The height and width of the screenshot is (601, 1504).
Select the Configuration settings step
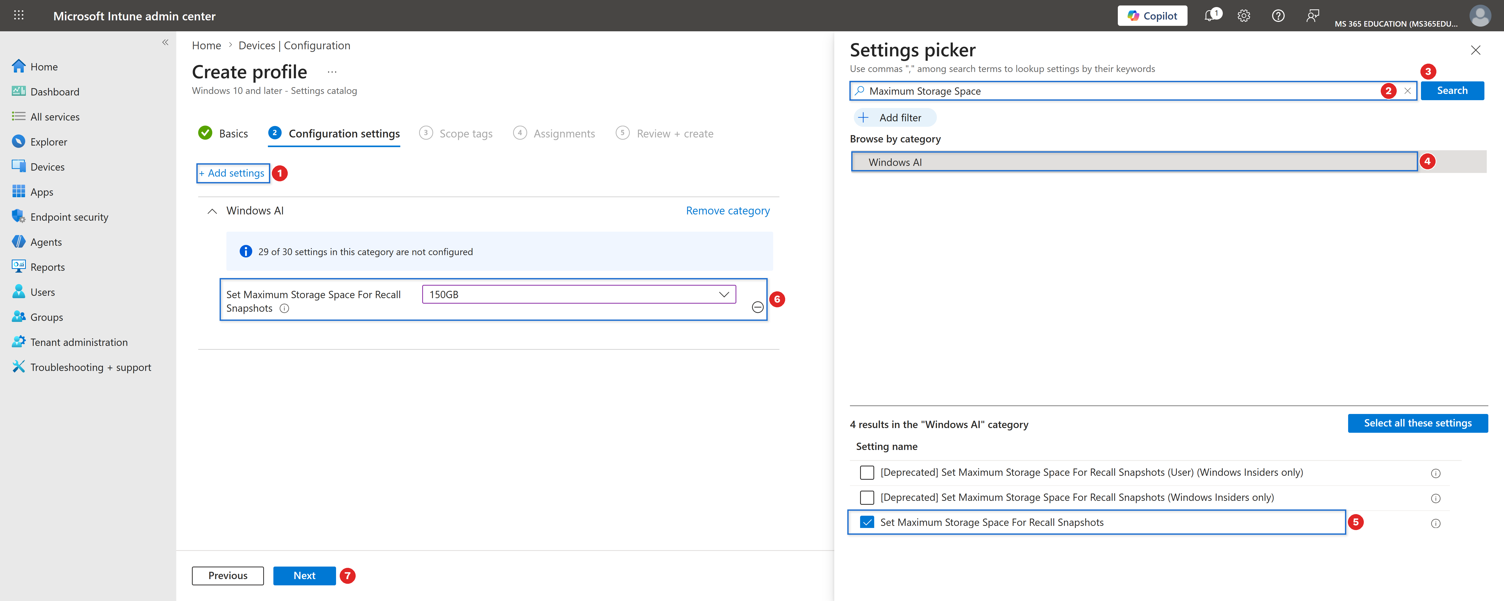click(334, 133)
